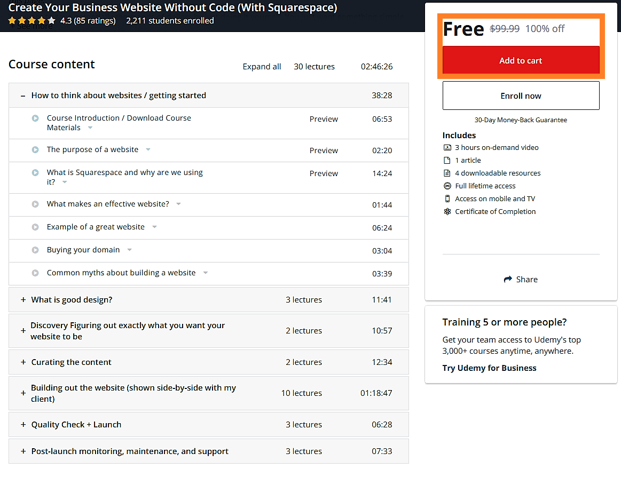Click play icon beside Example of a great website
Image resolution: width=621 pixels, height=477 pixels.
35,227
